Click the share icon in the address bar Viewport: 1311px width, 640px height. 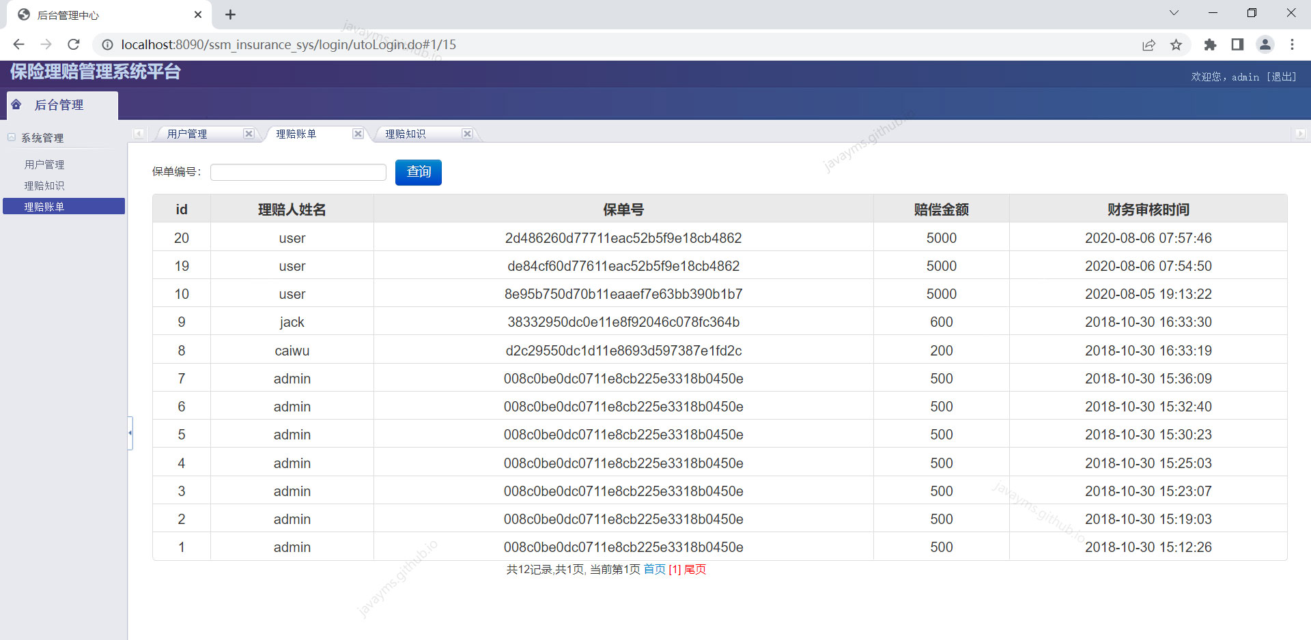pos(1149,44)
